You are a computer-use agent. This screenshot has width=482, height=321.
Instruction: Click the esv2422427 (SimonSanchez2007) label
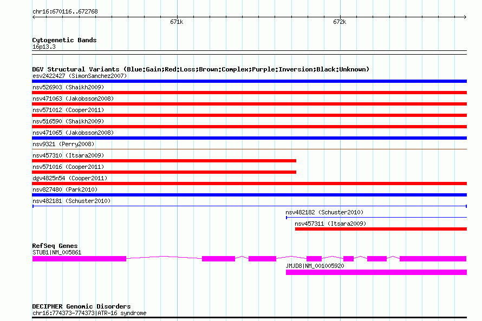pyautogui.click(x=80, y=76)
